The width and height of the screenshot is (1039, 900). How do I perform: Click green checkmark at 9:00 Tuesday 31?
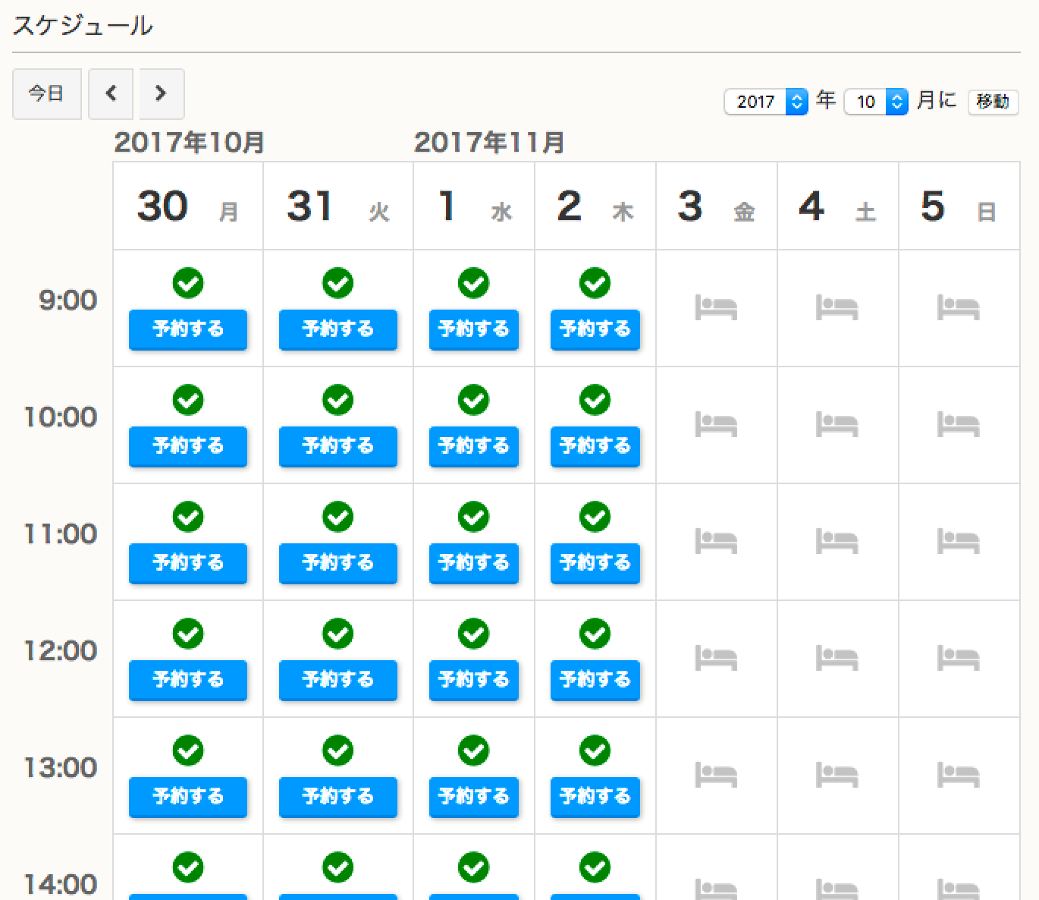click(338, 283)
